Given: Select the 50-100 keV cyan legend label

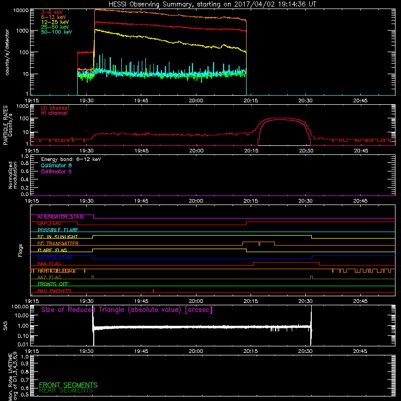Looking at the screenshot, I should (x=57, y=32).
